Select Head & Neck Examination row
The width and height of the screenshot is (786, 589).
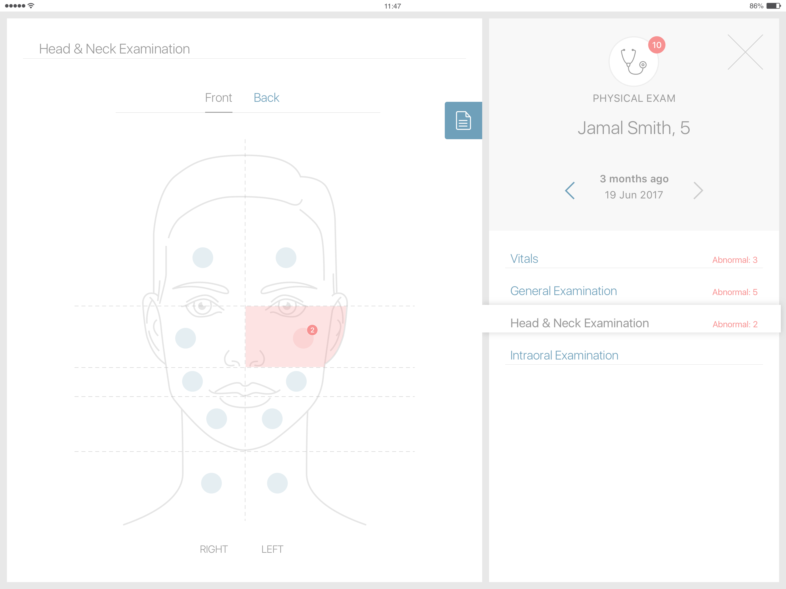click(x=579, y=323)
